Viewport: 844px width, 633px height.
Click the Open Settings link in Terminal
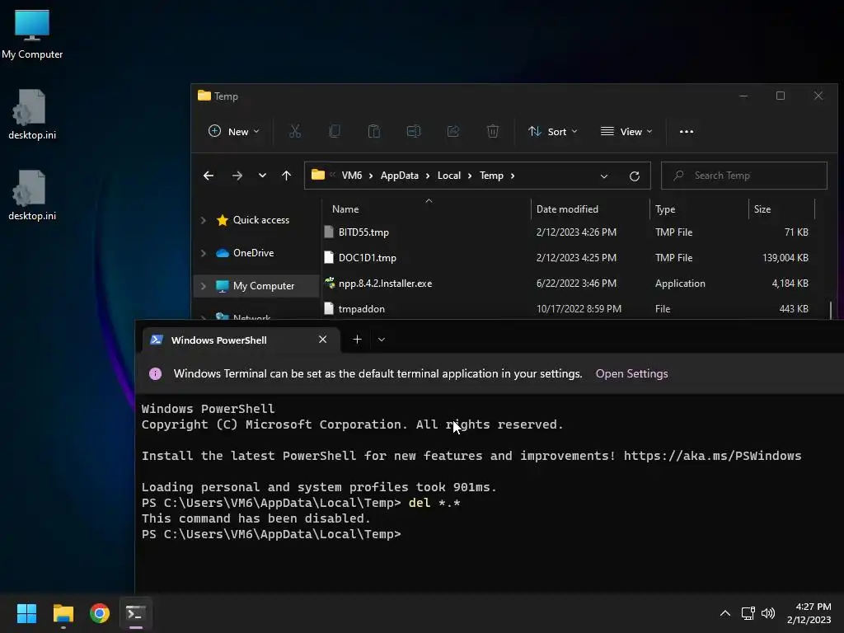(x=631, y=373)
